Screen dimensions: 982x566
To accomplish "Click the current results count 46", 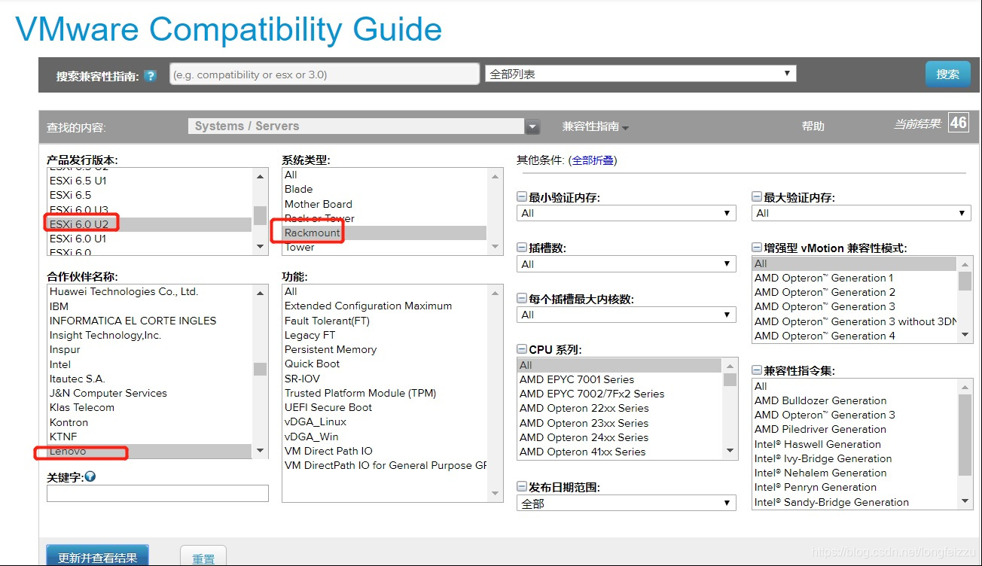I will pyautogui.click(x=958, y=123).
